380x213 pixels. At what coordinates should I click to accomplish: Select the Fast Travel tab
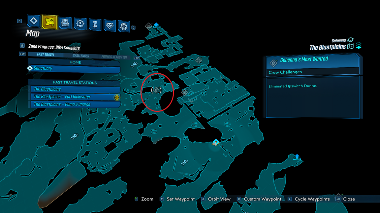(46, 55)
